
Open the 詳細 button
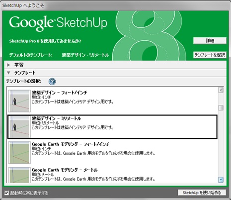[x=210, y=41]
